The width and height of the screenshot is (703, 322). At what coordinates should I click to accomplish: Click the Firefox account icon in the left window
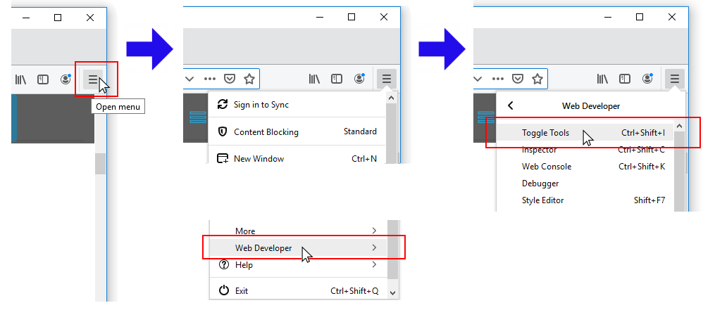pyautogui.click(x=66, y=79)
